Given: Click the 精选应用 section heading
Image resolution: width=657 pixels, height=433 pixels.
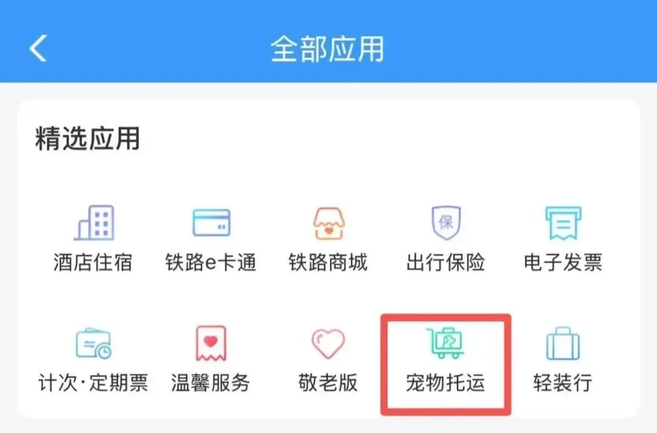Looking at the screenshot, I should click(x=88, y=138).
